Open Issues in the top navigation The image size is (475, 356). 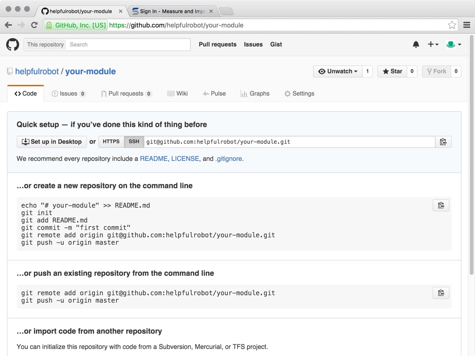coord(253,44)
